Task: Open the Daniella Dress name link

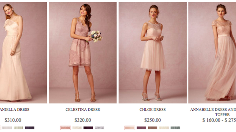Action: tap(14, 109)
